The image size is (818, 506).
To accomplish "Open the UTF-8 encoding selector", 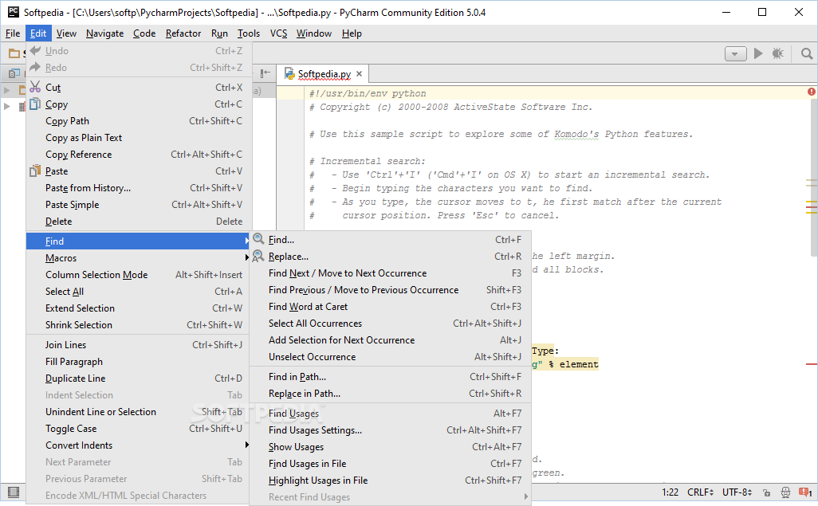I will (x=737, y=492).
